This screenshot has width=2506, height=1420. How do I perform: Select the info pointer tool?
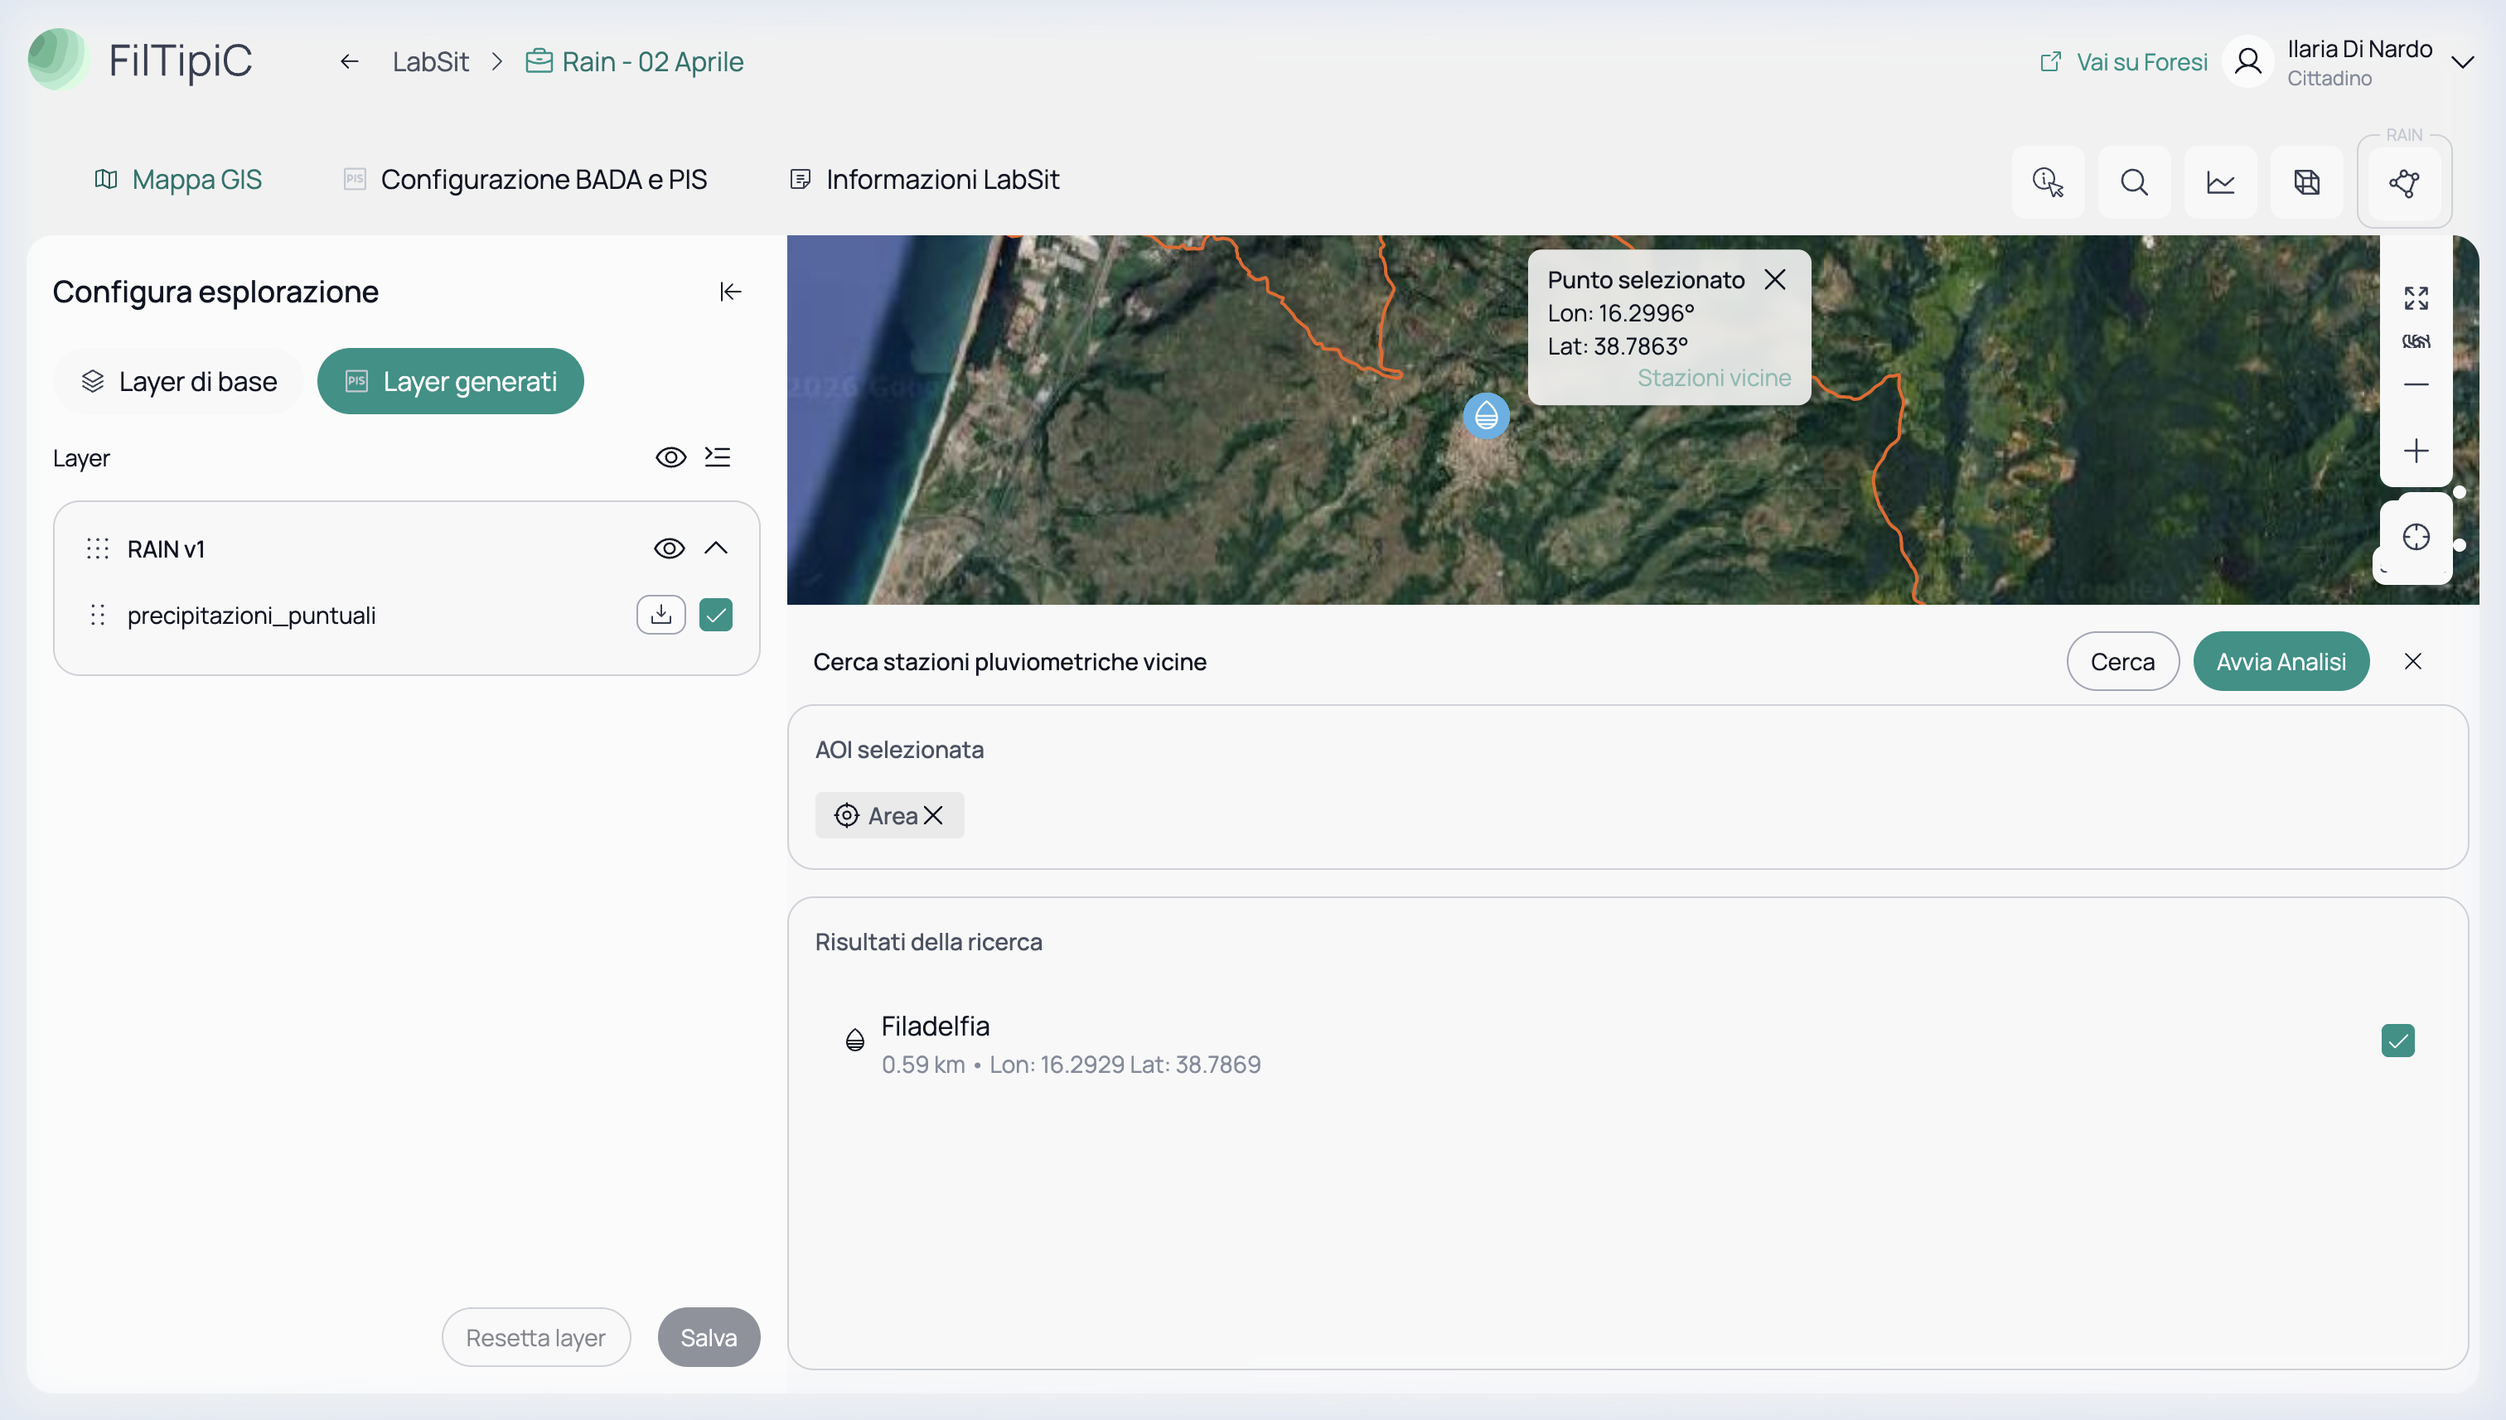2048,182
